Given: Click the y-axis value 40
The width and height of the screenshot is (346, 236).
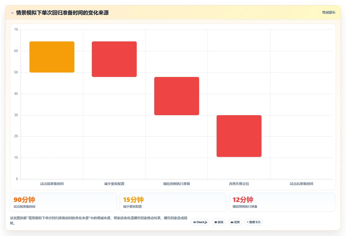Looking at the screenshot, I should (x=16, y=94).
